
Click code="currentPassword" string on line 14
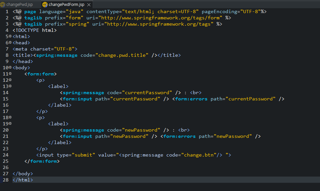tap(147, 93)
